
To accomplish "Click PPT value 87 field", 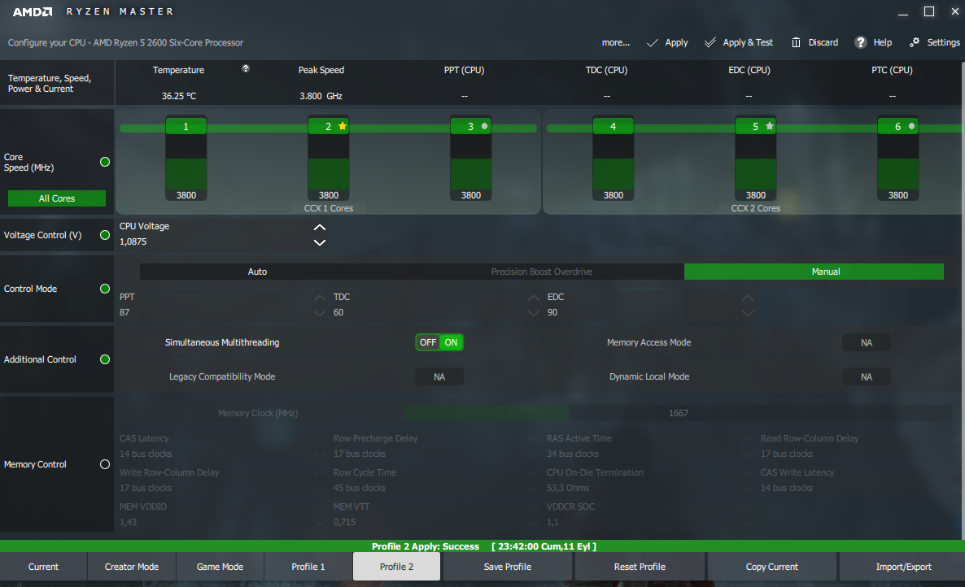I will tap(124, 312).
